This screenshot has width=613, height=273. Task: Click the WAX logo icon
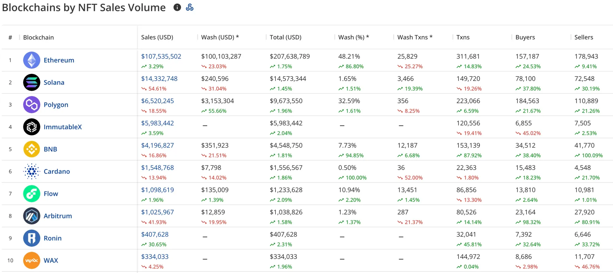point(32,260)
